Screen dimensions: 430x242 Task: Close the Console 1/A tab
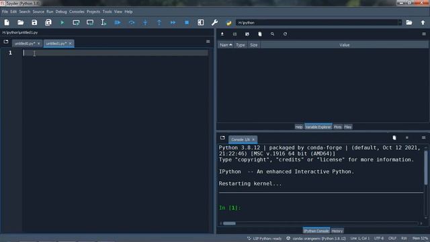click(253, 140)
